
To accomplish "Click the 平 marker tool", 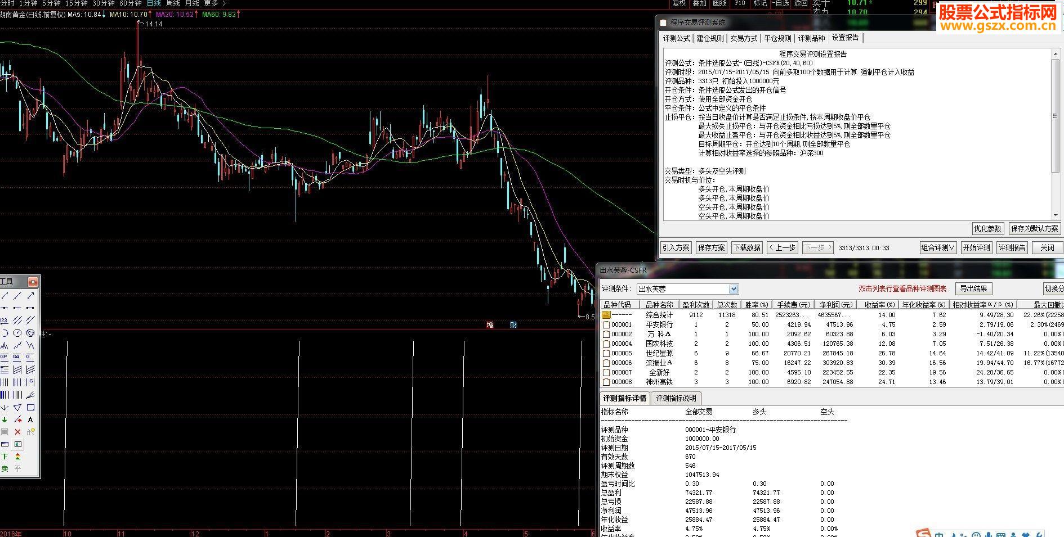I will click(x=17, y=468).
